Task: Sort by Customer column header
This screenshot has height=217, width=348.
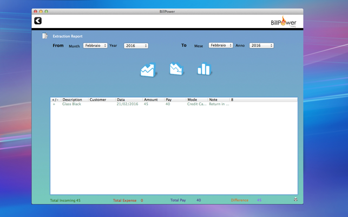Action: [x=102, y=100]
